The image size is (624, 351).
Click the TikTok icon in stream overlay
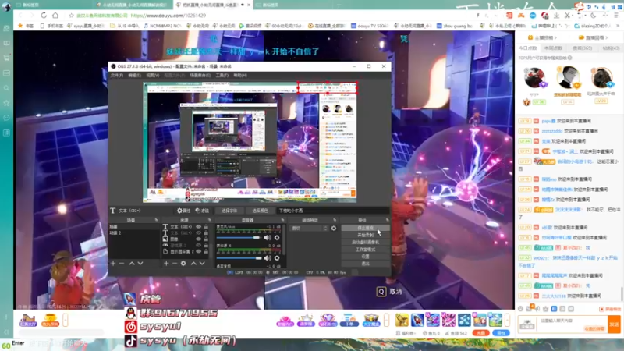click(x=131, y=341)
